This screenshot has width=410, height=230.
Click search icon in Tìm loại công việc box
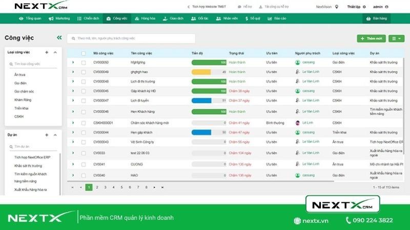point(11,64)
